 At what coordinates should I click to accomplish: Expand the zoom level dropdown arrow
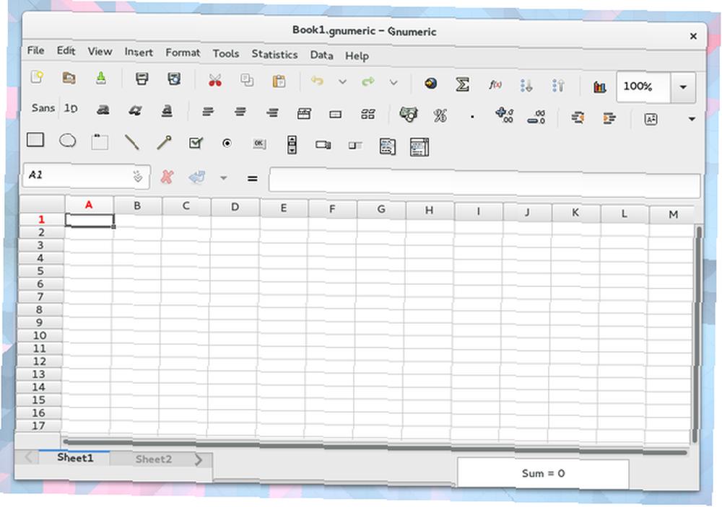click(x=683, y=87)
